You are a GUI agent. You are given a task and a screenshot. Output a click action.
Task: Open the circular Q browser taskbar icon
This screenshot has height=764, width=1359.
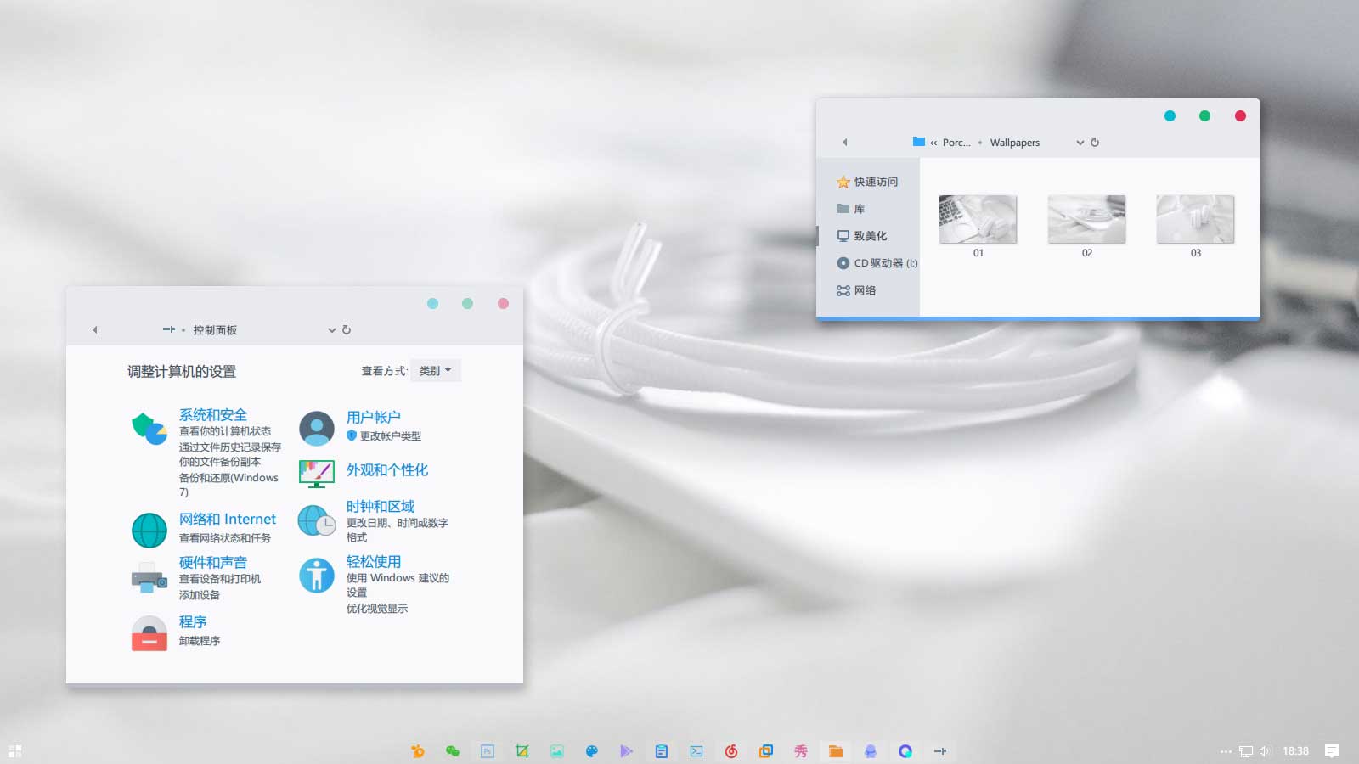(905, 751)
